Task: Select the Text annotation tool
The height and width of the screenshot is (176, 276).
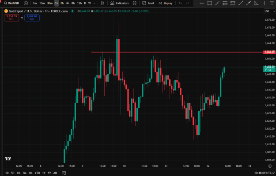Action: 272,3
